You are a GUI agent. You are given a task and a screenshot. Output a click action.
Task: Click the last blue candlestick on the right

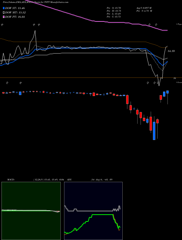click(x=167, y=92)
